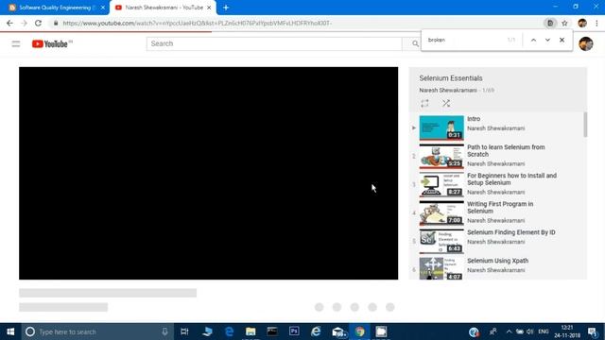Viewport: 605px width, 340px height.
Task: Open a new browser tab
Action: tap(226, 8)
